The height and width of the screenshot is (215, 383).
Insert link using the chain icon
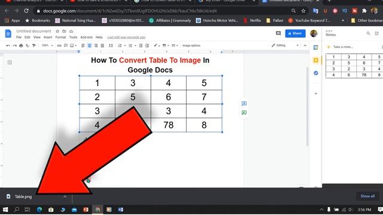pyautogui.click(x=59, y=45)
